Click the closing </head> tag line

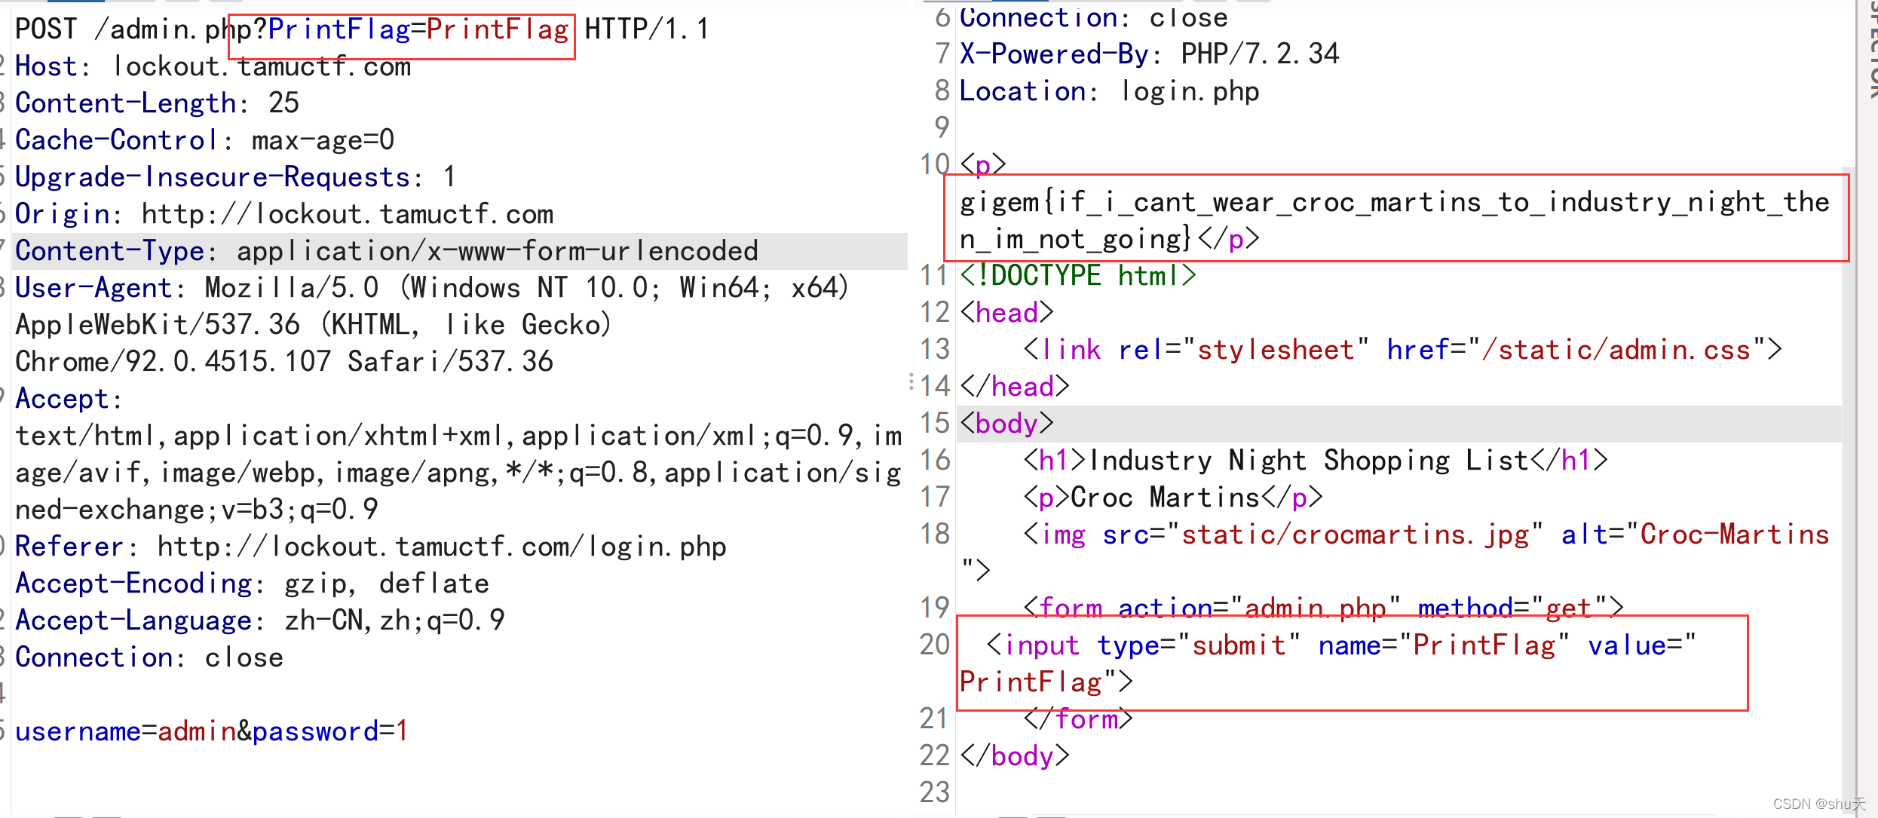1015,387
